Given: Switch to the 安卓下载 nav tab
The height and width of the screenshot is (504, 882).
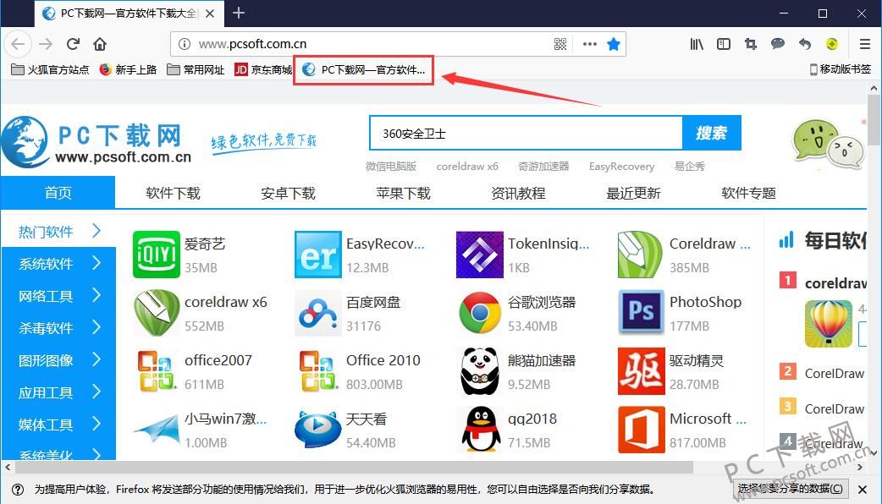Looking at the screenshot, I should [288, 193].
